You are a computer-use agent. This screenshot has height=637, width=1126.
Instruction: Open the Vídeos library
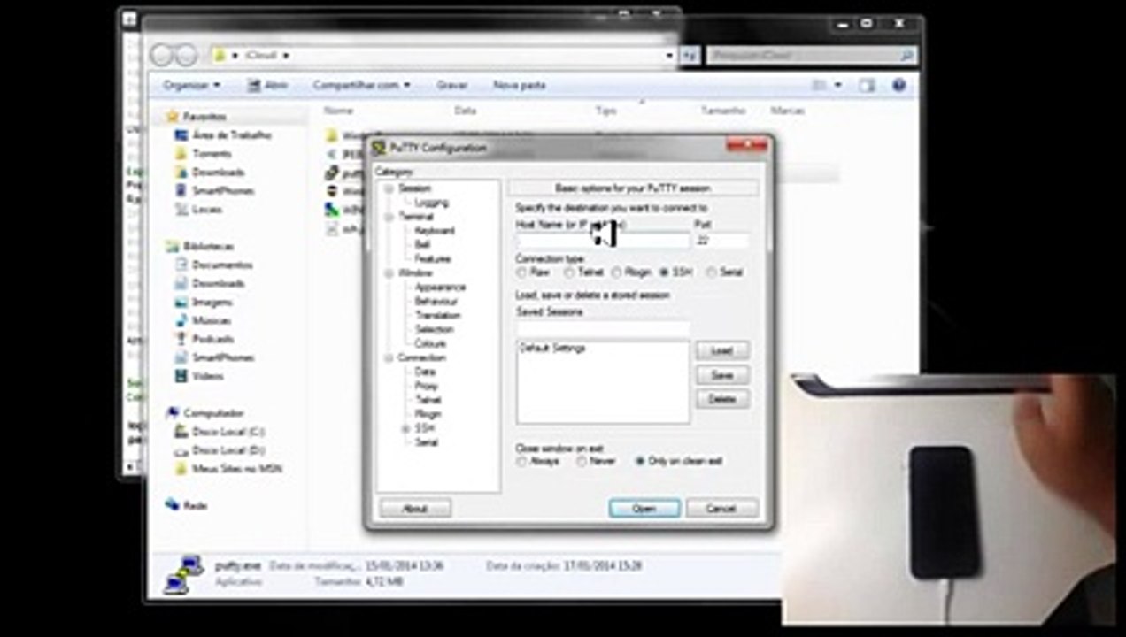[208, 376]
